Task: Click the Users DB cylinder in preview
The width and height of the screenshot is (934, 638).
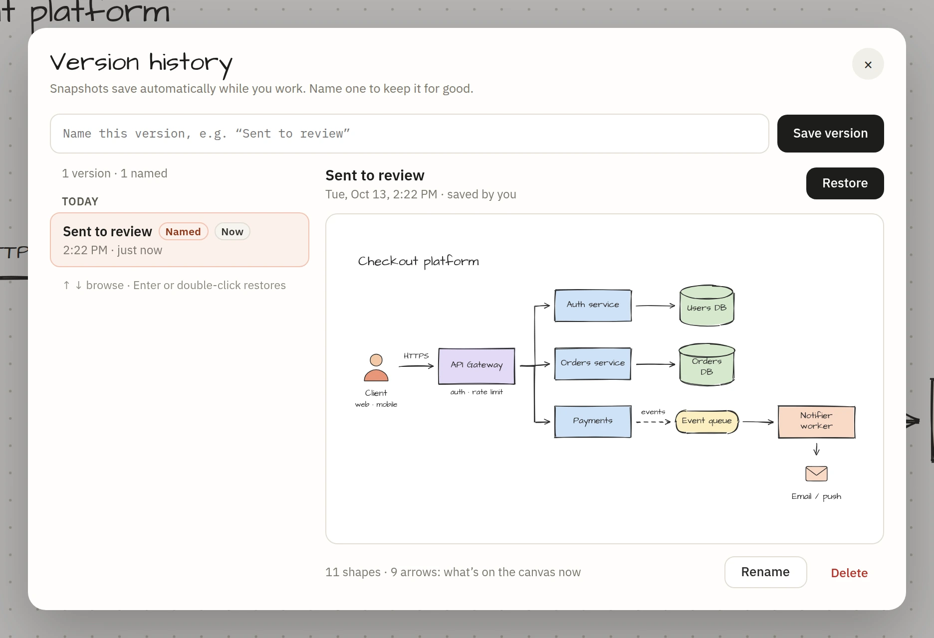Action: click(x=706, y=306)
